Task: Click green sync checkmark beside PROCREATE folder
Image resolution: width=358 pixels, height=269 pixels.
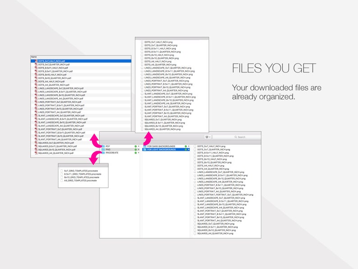Action: [135, 153]
